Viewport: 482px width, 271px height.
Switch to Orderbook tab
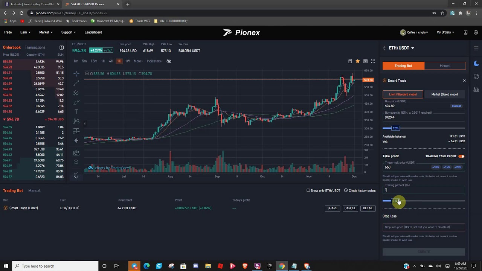[12, 47]
